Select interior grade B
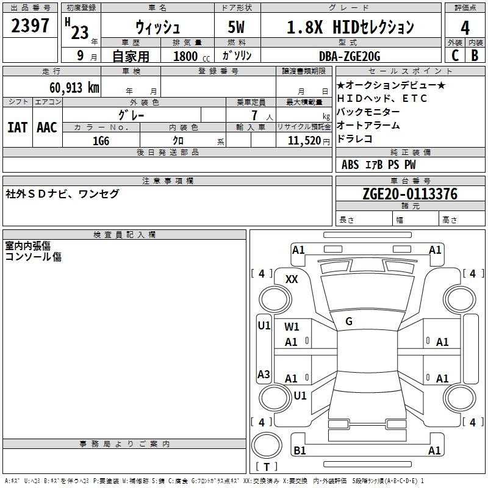 click(475, 56)
